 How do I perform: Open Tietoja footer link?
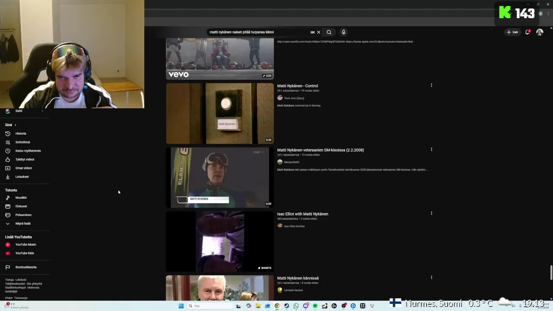[10, 280]
